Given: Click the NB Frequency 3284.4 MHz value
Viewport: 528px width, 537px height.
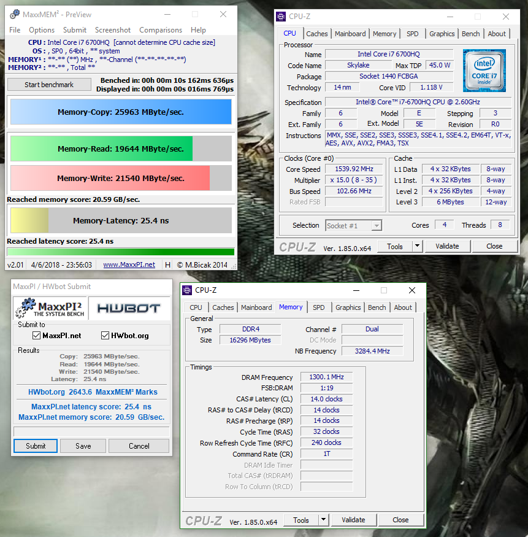Looking at the screenshot, I should (372, 351).
